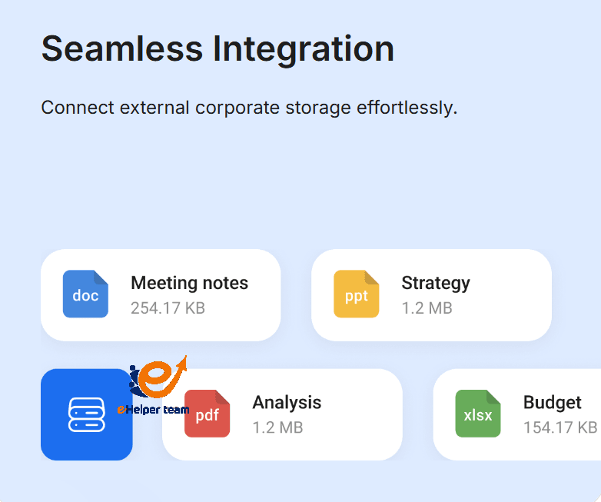Click the 1.2 MB size under Strategy

(427, 308)
